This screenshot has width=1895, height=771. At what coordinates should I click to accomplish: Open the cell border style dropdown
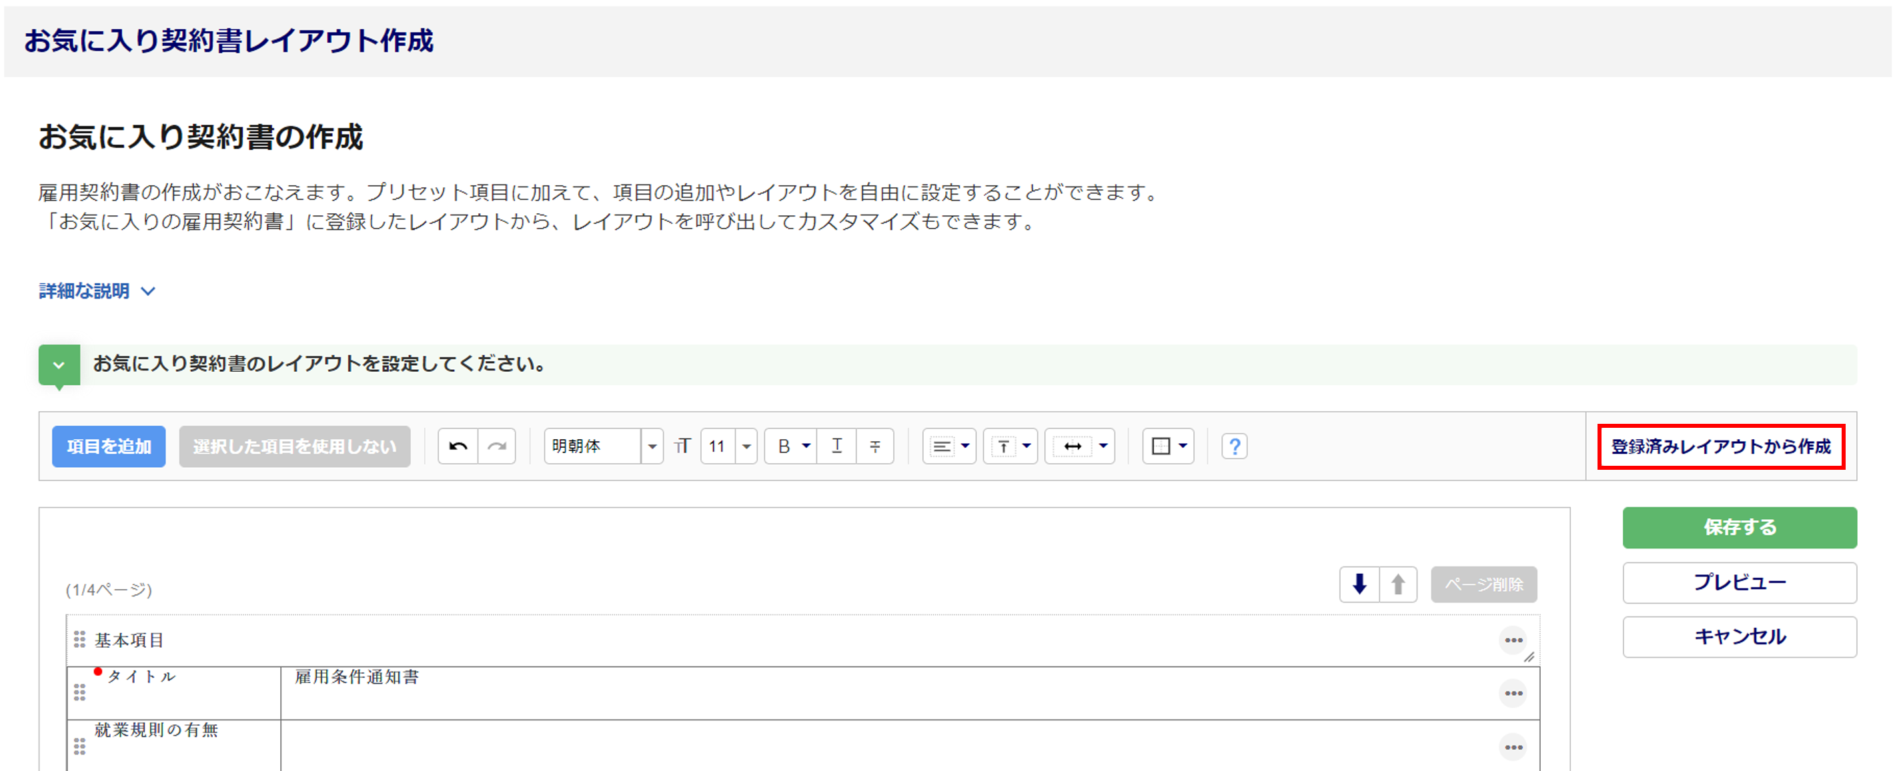click(x=1168, y=446)
